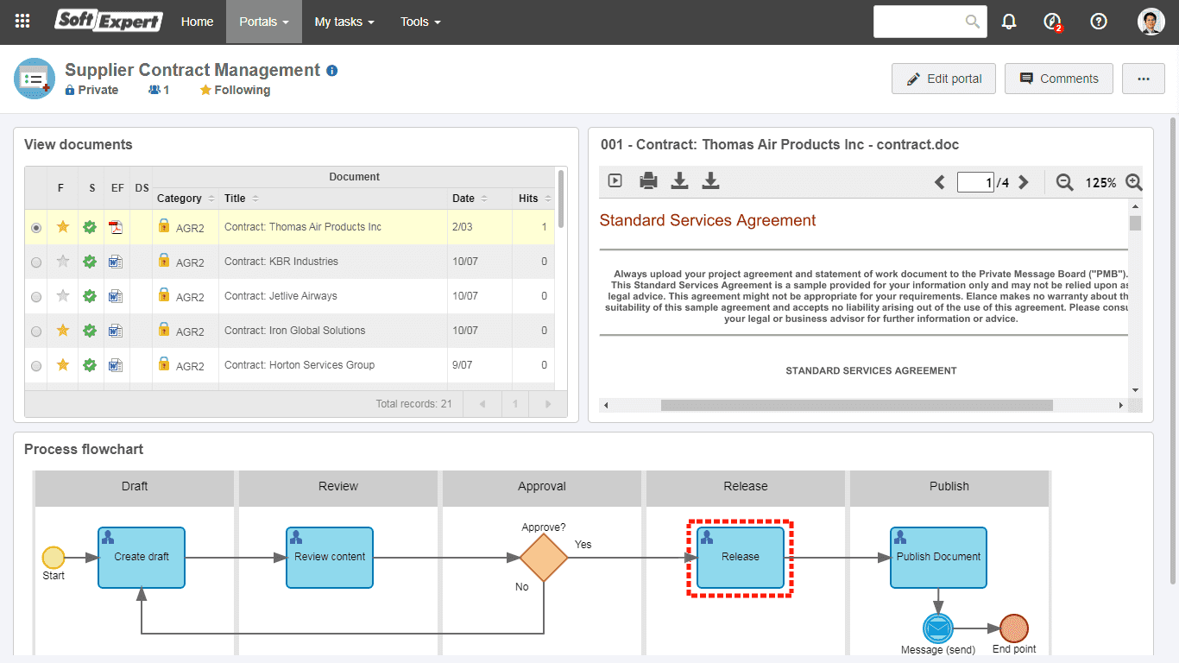This screenshot has height=663, width=1179.
Task: Open the more options ellipsis button
Action: click(x=1144, y=79)
